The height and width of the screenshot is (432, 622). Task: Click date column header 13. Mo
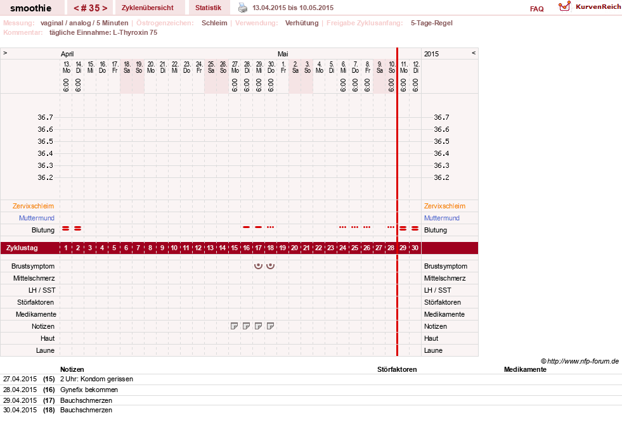66,67
